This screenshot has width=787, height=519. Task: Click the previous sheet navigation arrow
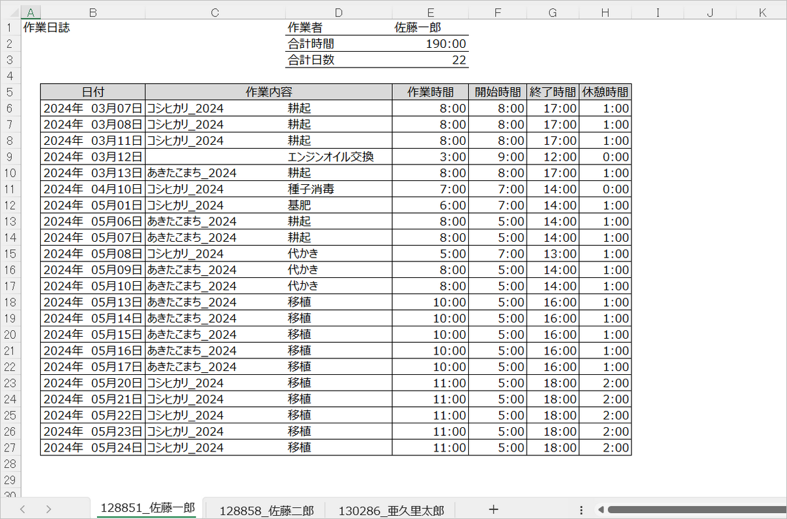click(x=22, y=509)
